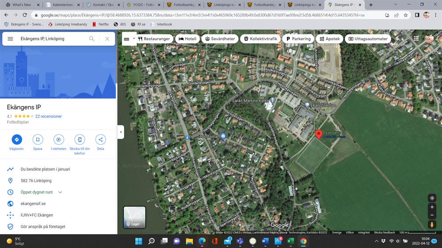Click the Skicka feedback link
Viewport: 442px width, 248px height.
pyautogui.click(x=384, y=233)
